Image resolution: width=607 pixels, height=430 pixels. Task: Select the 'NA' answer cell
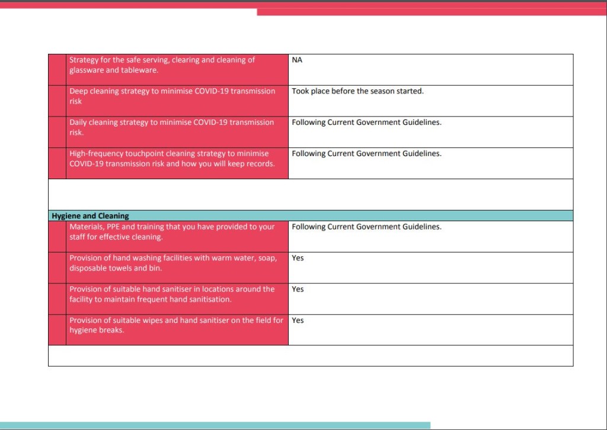point(430,70)
